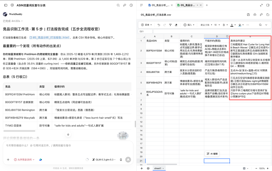Image resolution: width=272 pixels, height=171 pixels.
Task: Clear formatting with the eraser tool
Action: point(176,25)
